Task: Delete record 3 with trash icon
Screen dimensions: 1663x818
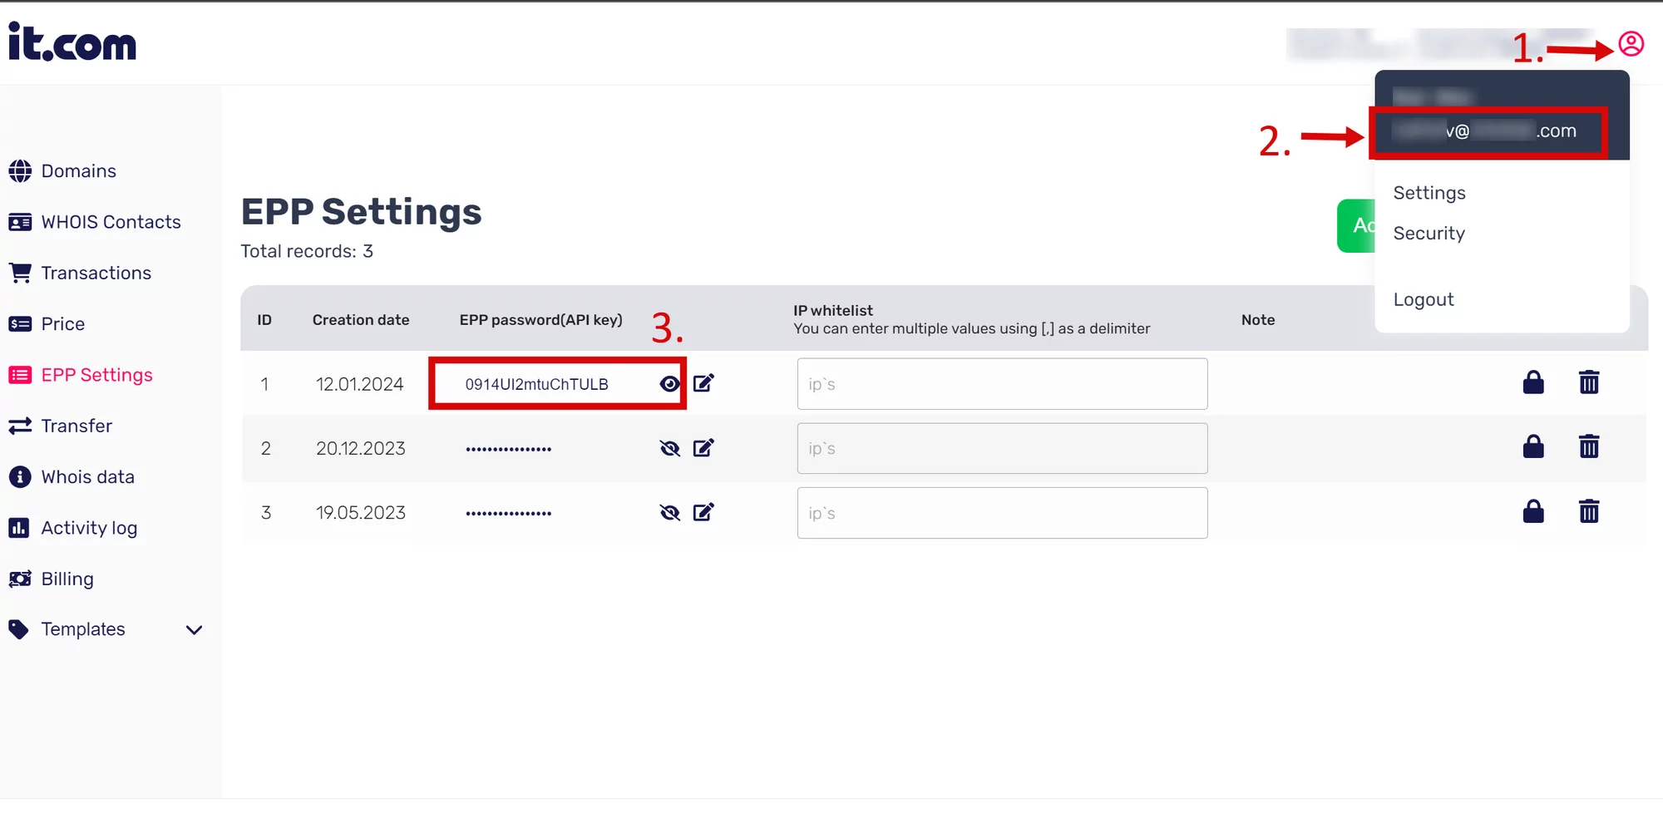Action: (x=1589, y=511)
